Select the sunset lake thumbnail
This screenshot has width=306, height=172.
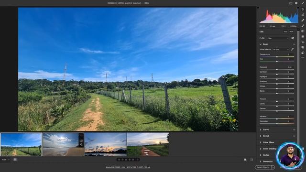(105, 144)
